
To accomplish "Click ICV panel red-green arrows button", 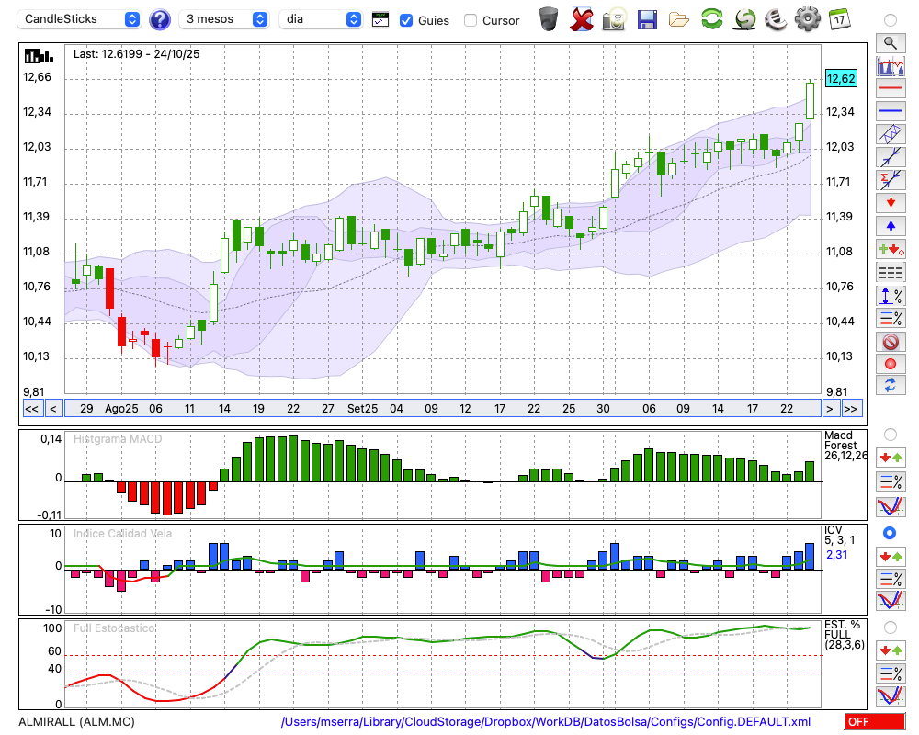I will coord(891,556).
